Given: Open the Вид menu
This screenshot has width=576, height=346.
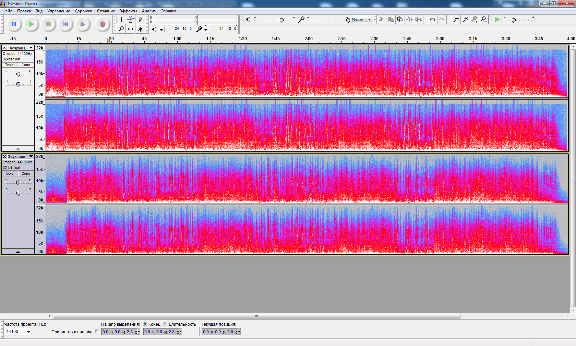Looking at the screenshot, I should click(x=39, y=11).
